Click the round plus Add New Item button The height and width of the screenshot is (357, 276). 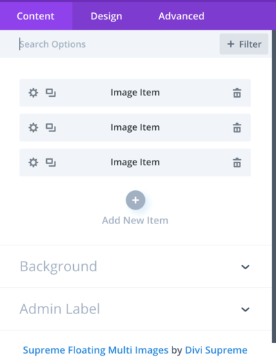pyautogui.click(x=135, y=200)
